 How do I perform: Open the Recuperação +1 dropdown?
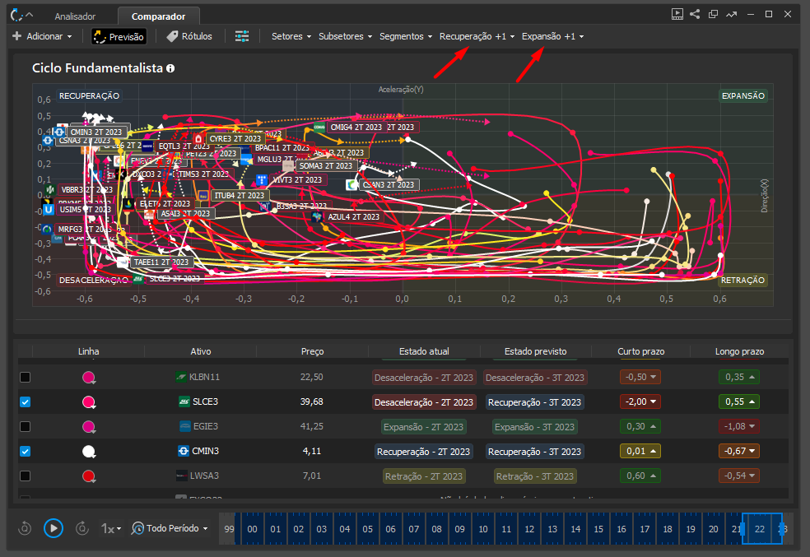tap(477, 36)
